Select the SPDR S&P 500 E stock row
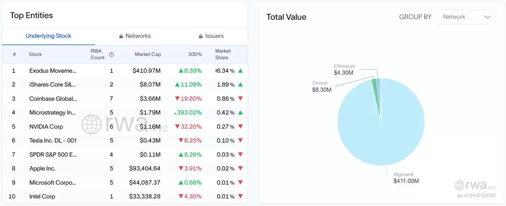The width and height of the screenshot is (506, 206). (125, 154)
